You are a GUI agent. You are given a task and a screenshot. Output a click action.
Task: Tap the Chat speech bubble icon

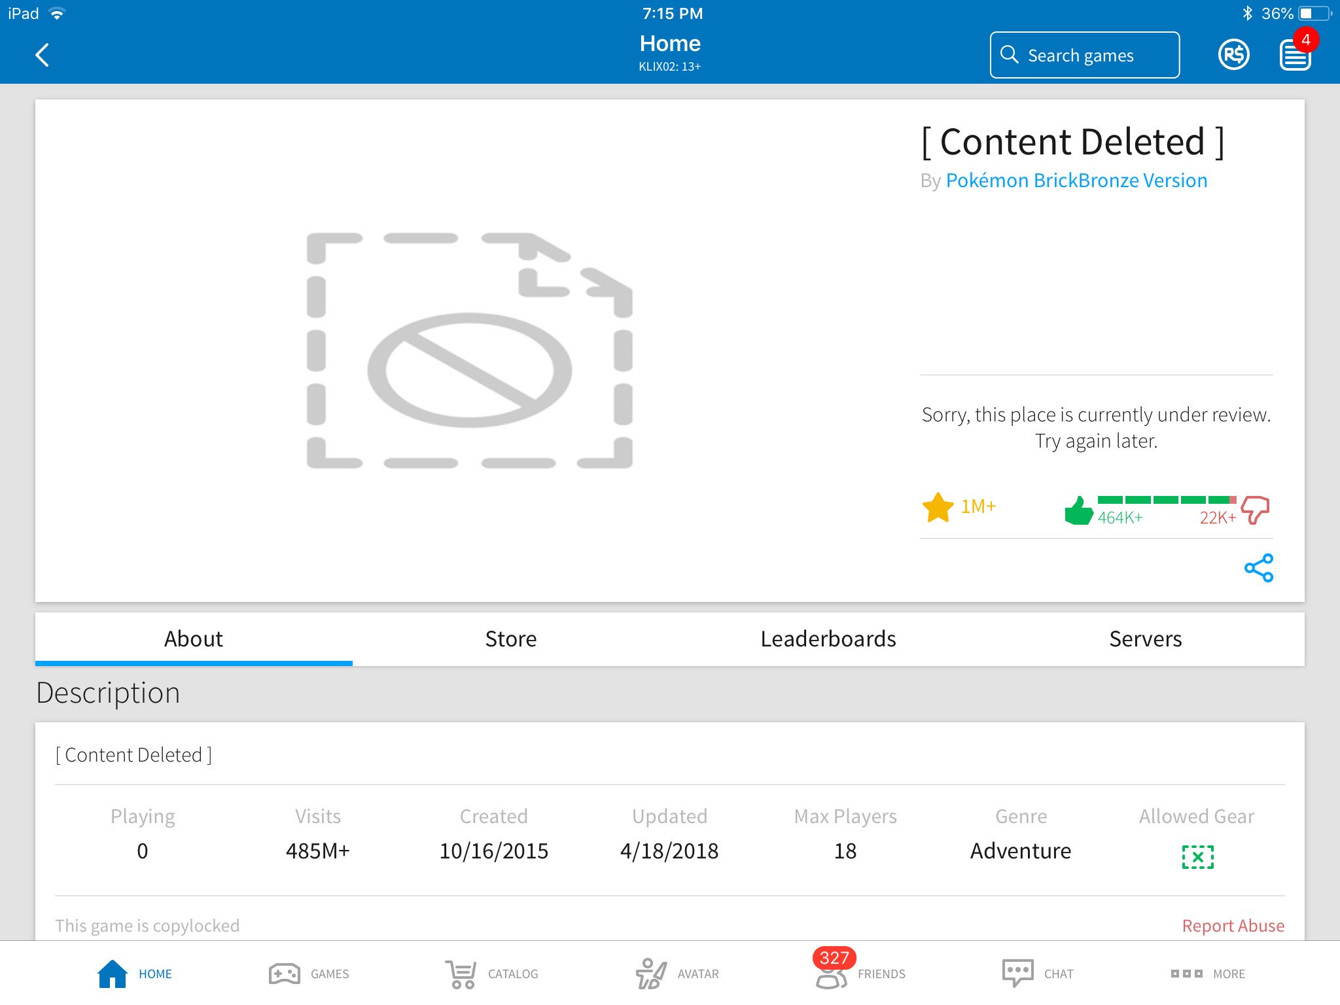coord(1017,973)
